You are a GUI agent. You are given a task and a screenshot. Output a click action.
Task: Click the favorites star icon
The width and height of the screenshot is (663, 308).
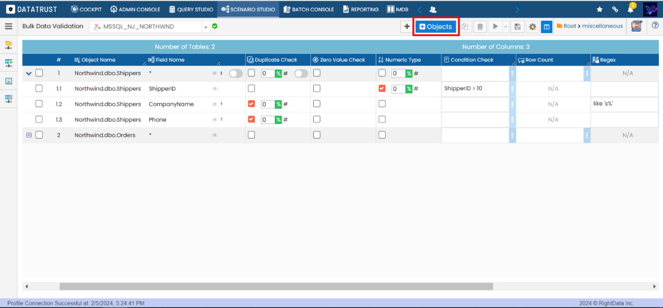tap(600, 9)
